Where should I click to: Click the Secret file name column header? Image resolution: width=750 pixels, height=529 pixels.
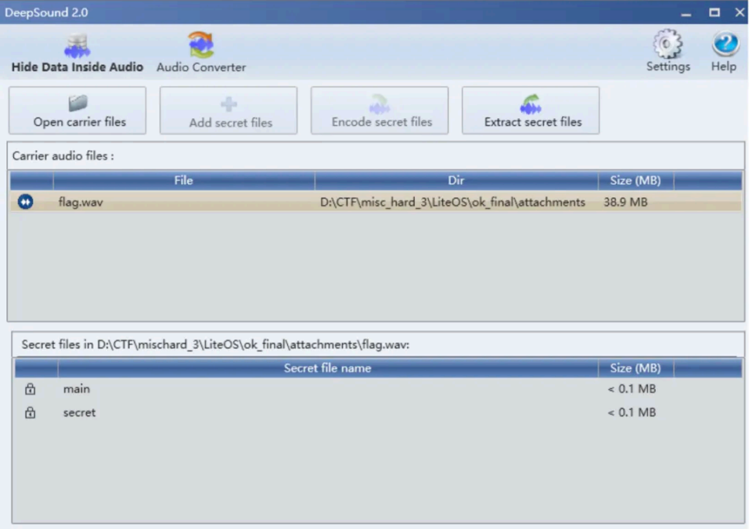[x=327, y=368]
